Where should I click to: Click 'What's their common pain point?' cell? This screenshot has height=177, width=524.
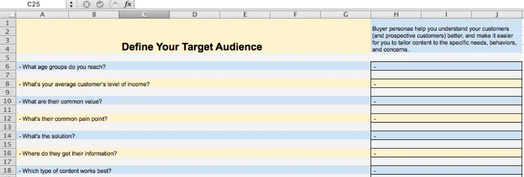coord(193,118)
